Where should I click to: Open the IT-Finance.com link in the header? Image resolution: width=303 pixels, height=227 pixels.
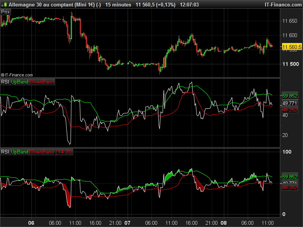(x=283, y=5)
